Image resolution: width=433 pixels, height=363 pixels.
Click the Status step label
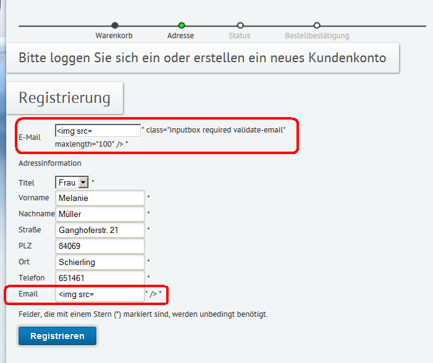240,36
